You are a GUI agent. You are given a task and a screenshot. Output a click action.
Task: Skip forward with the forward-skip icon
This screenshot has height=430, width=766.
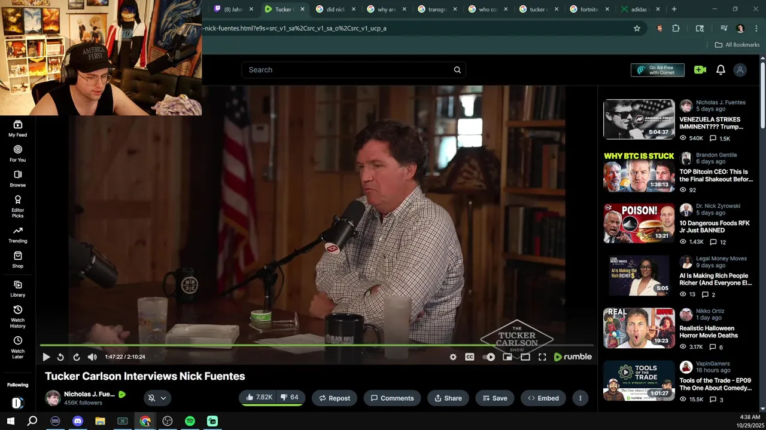click(77, 357)
